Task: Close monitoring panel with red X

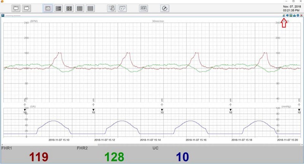Action: tap(301, 16)
